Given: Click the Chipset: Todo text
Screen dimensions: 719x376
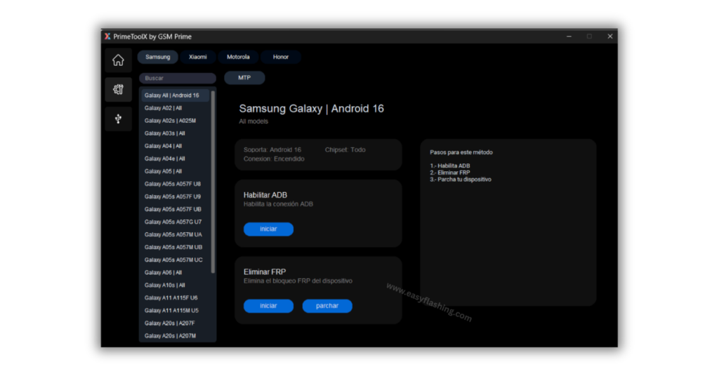Looking at the screenshot, I should coord(345,149).
